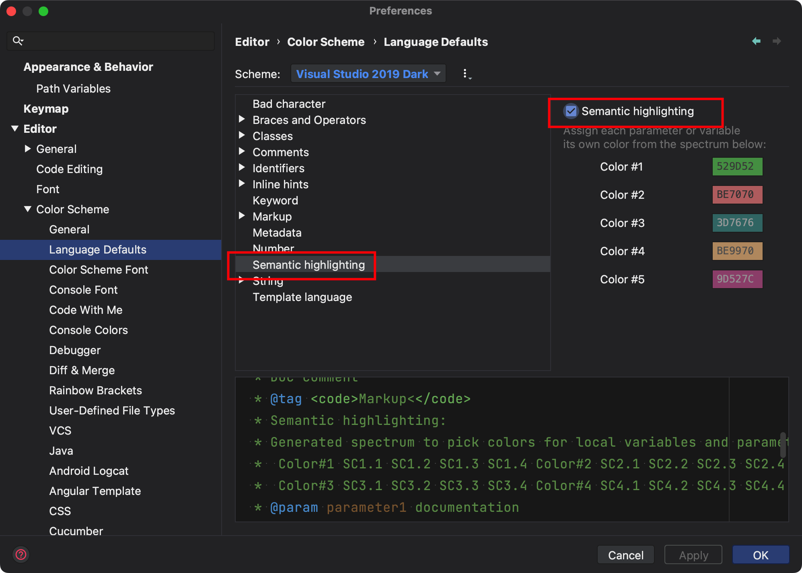The width and height of the screenshot is (802, 573).
Task: Click the Apply button
Action: [693, 555]
